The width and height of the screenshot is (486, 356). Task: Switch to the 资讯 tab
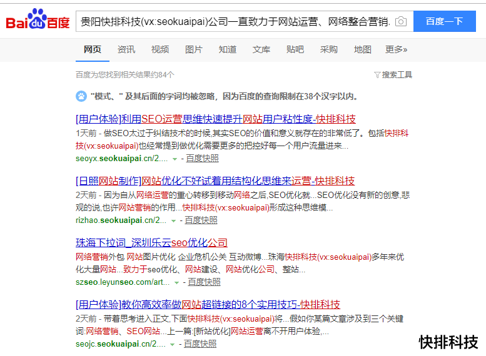pyautogui.click(x=126, y=49)
